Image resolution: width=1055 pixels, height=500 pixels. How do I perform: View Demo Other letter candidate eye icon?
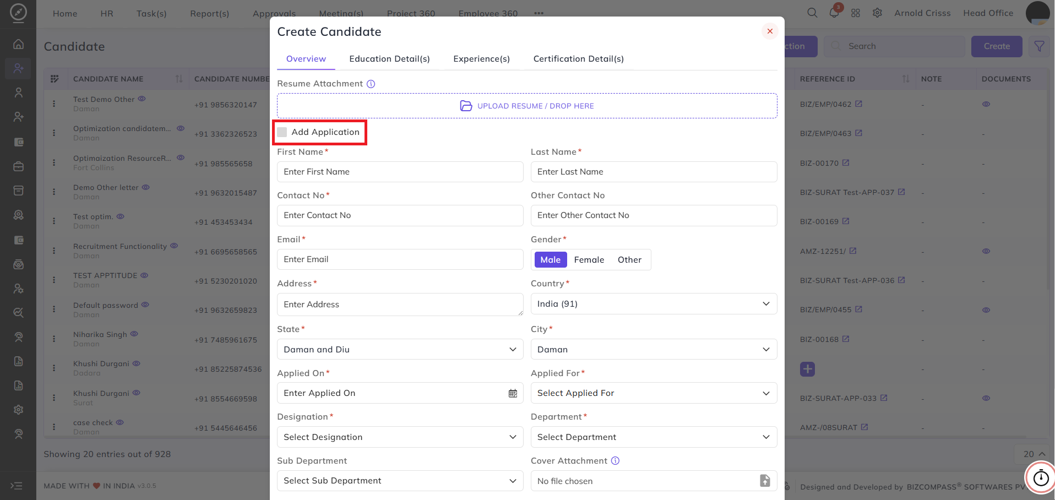coord(145,187)
